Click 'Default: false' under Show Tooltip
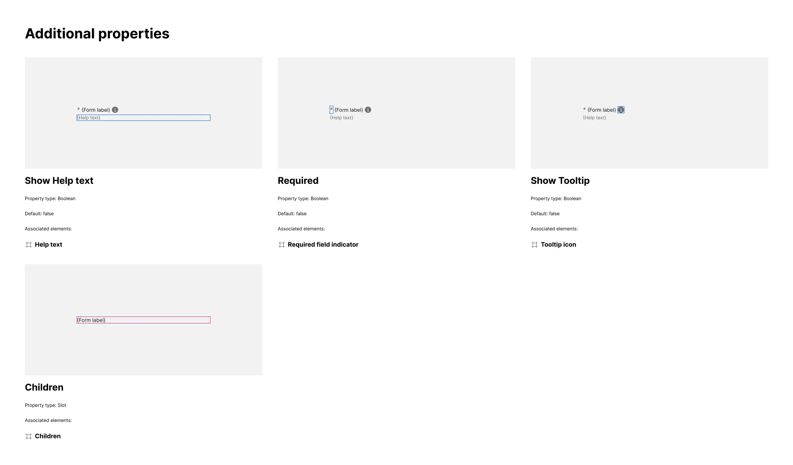The image size is (793, 465). pos(545,214)
